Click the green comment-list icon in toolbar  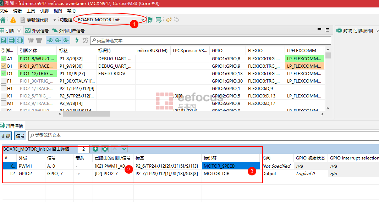coord(158,20)
